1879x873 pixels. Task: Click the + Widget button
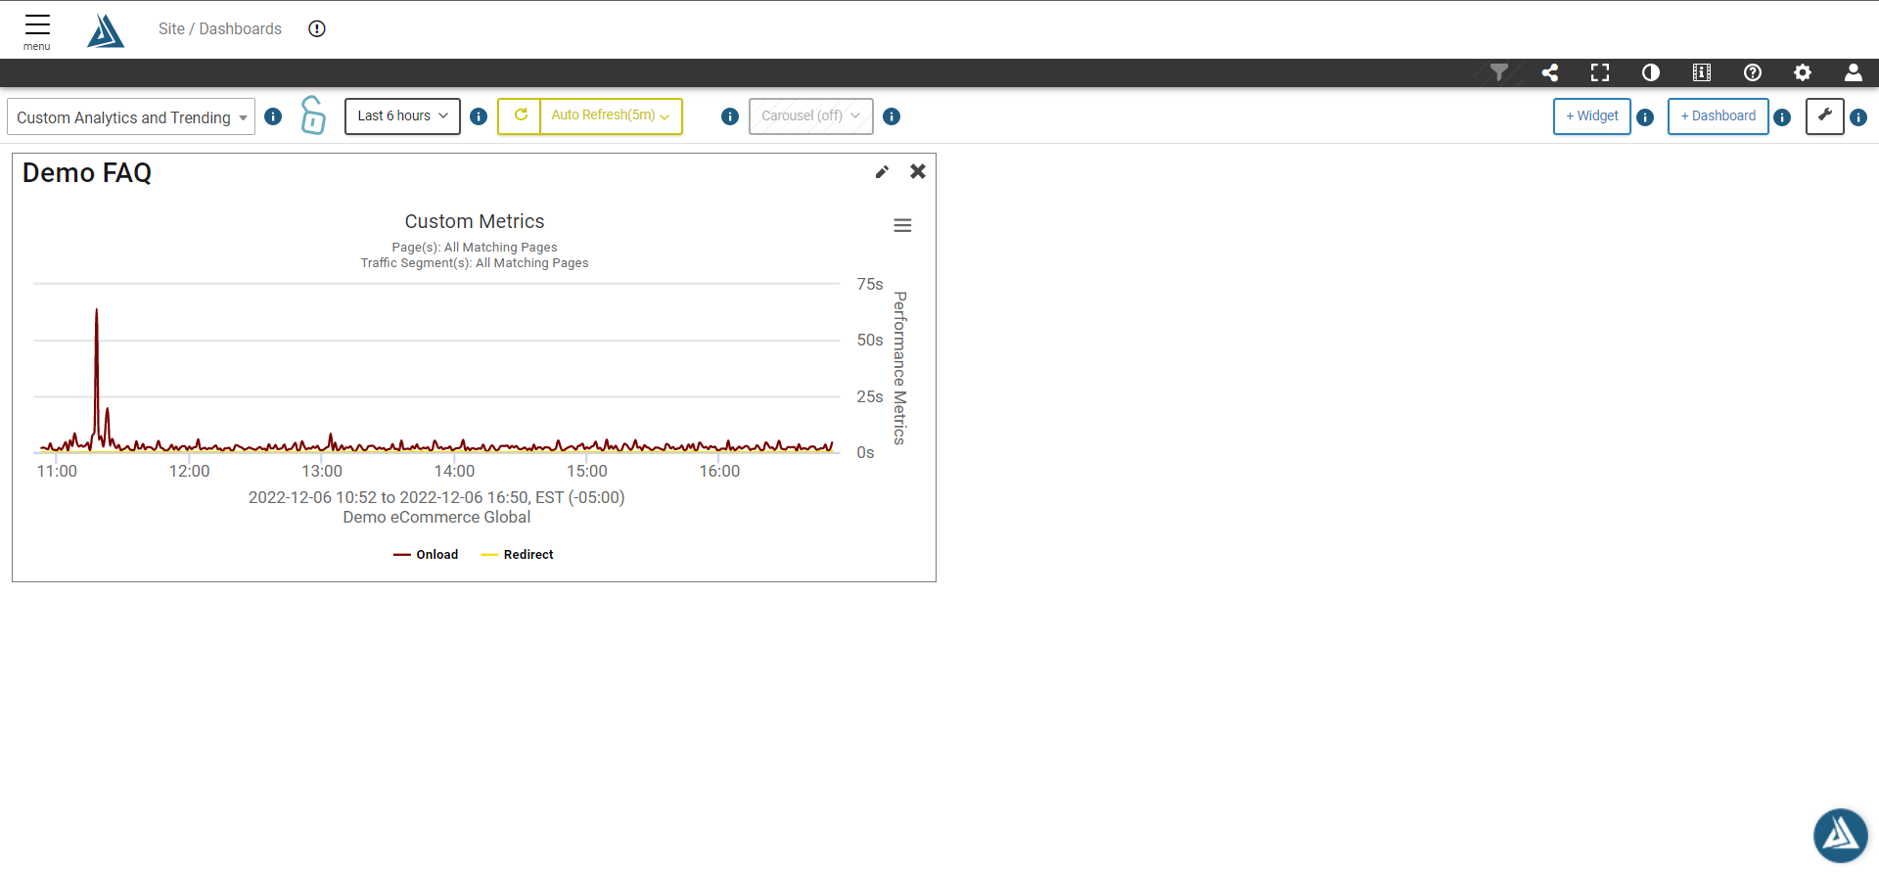[x=1592, y=116]
